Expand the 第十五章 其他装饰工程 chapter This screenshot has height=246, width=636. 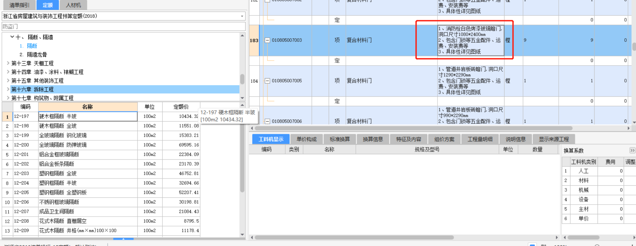(8, 80)
